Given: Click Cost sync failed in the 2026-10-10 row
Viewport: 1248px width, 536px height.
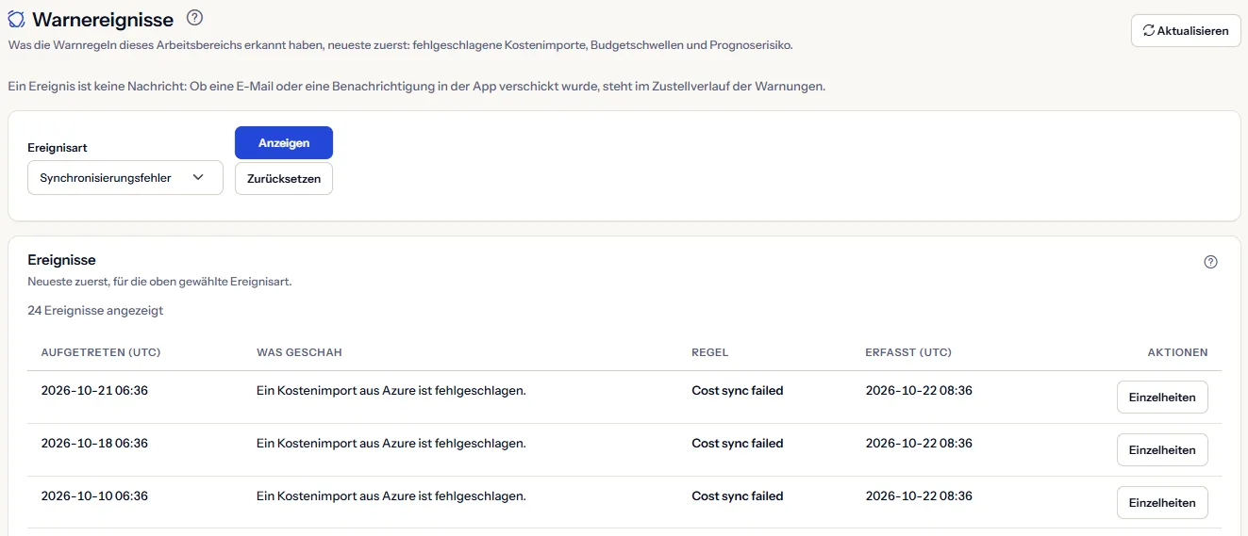Looking at the screenshot, I should pos(738,495).
